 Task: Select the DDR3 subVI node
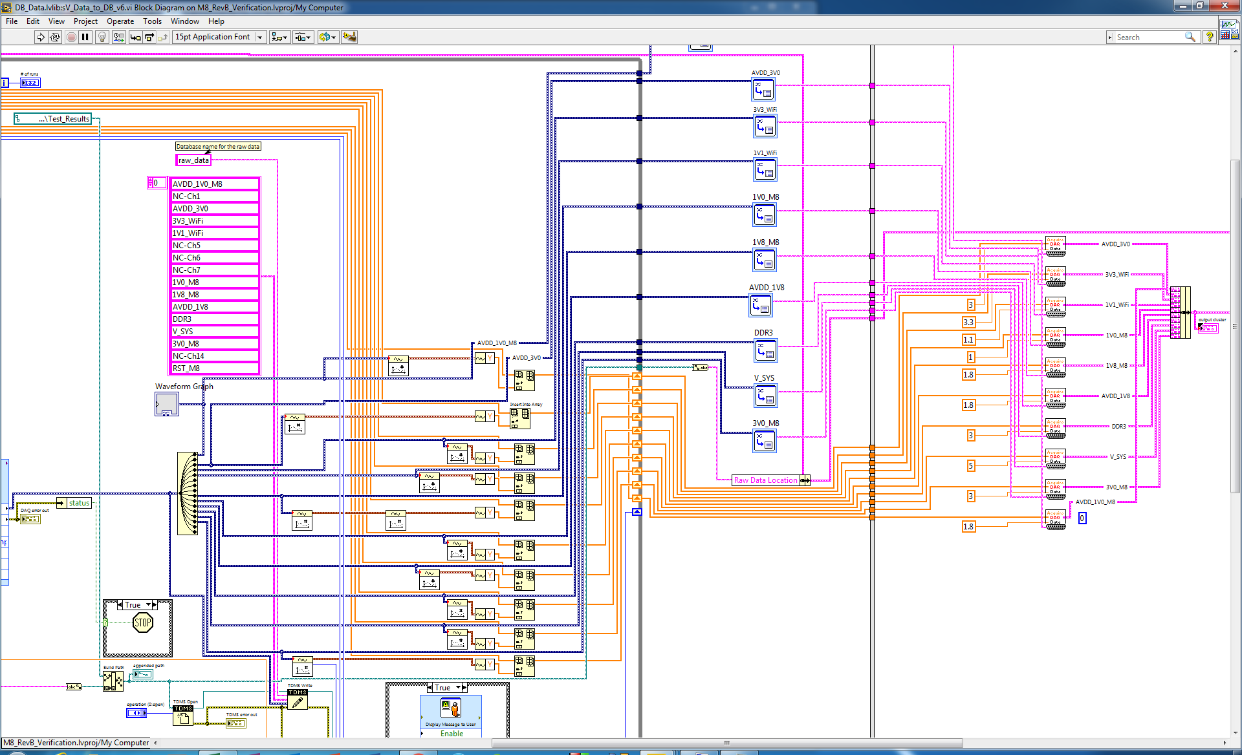point(766,351)
